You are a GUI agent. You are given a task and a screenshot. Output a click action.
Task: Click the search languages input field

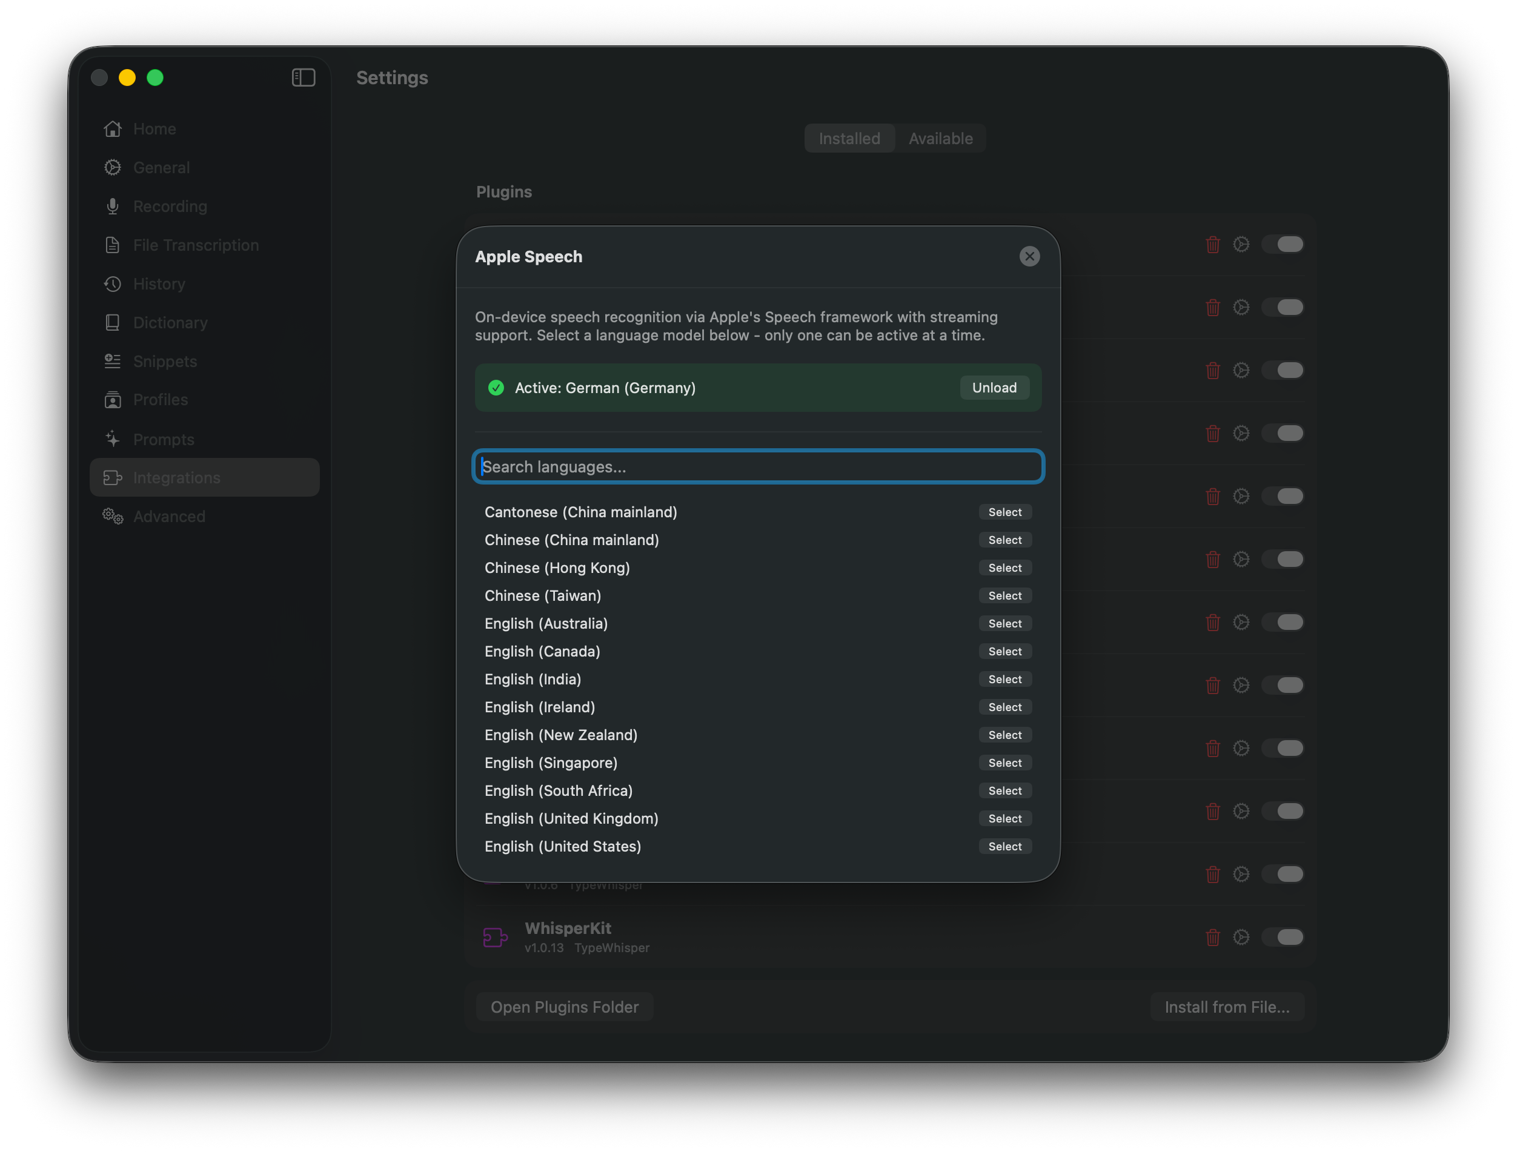[758, 466]
